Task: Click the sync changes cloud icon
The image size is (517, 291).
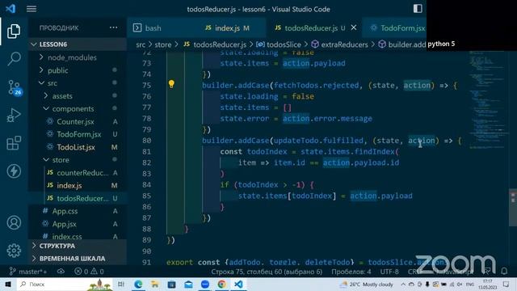Action: 61,272
